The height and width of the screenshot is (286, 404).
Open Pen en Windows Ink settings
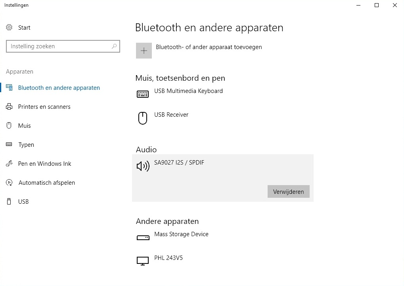click(44, 164)
